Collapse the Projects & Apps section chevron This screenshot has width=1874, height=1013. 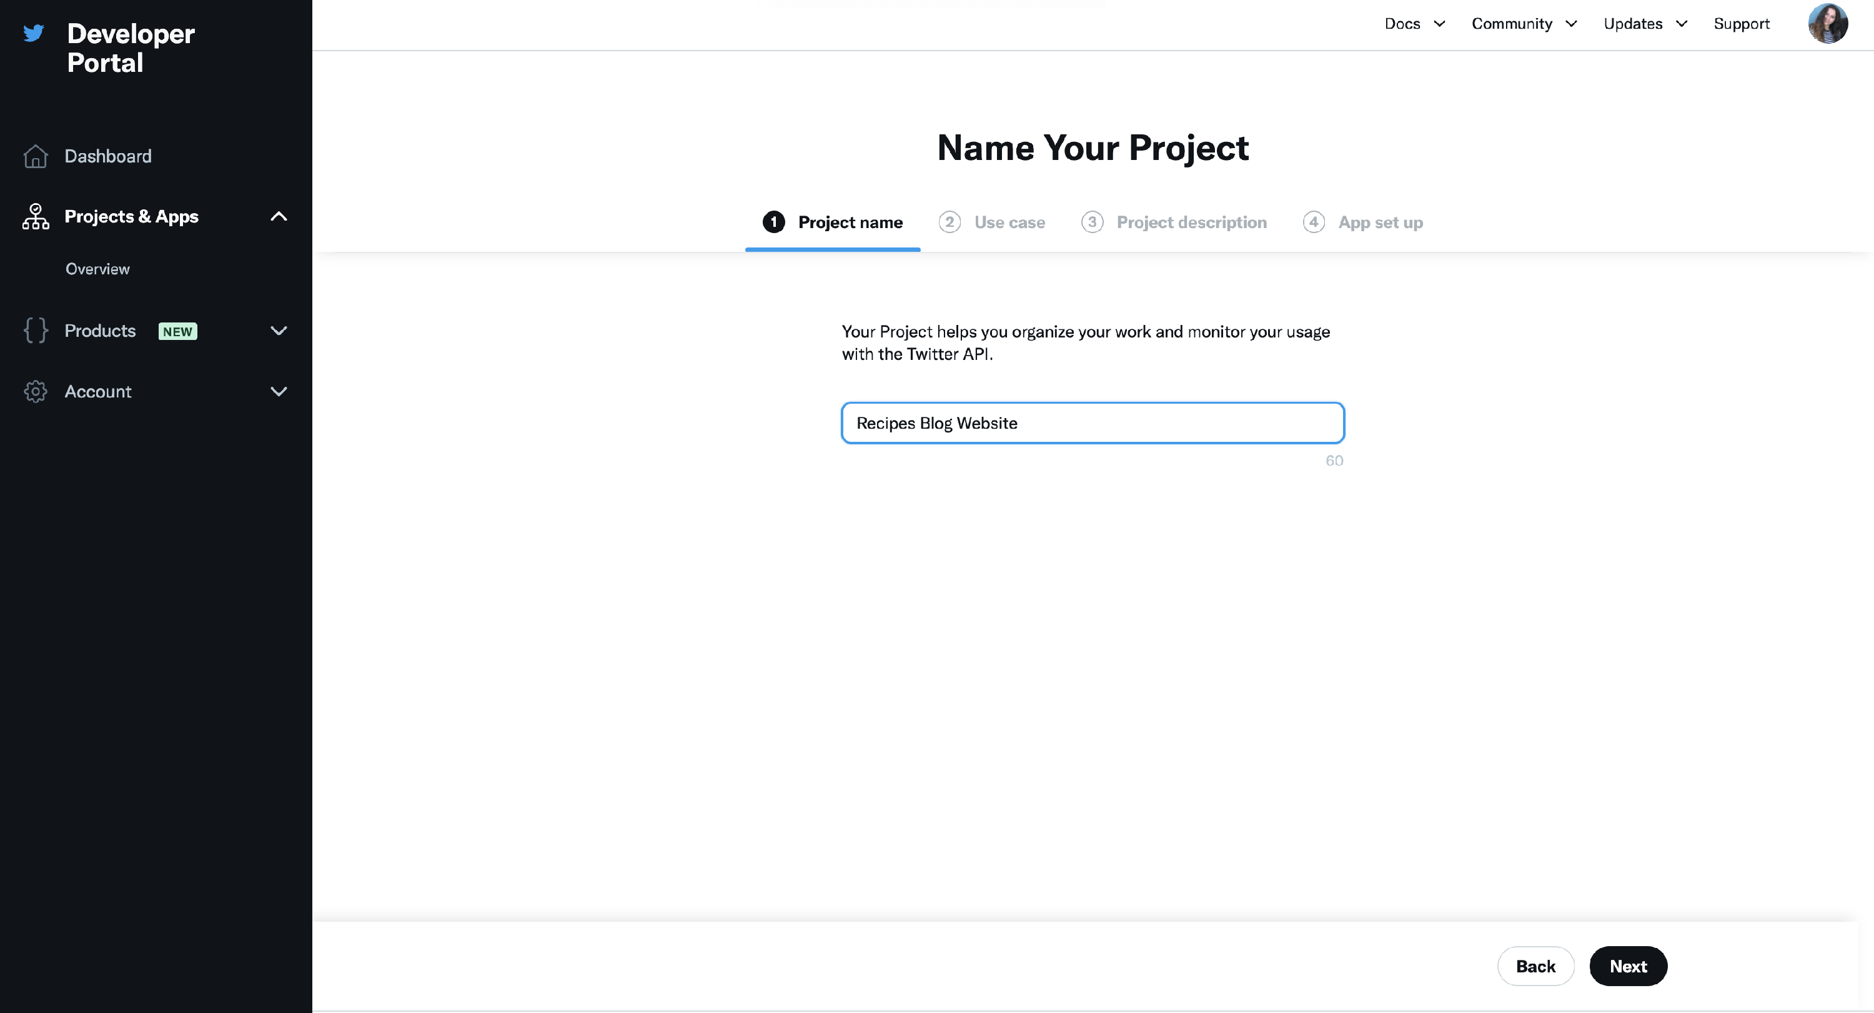click(x=279, y=217)
